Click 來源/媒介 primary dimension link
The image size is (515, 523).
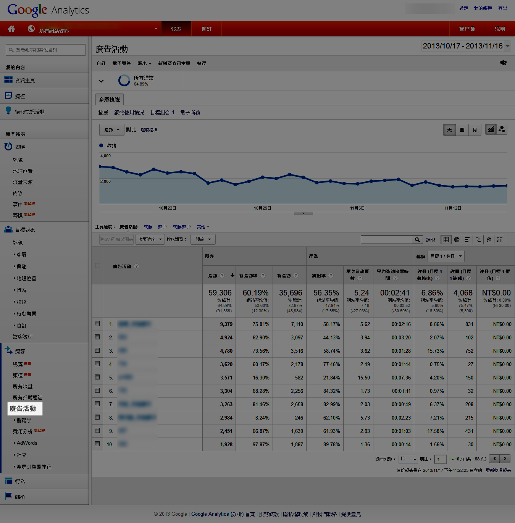coord(181,227)
